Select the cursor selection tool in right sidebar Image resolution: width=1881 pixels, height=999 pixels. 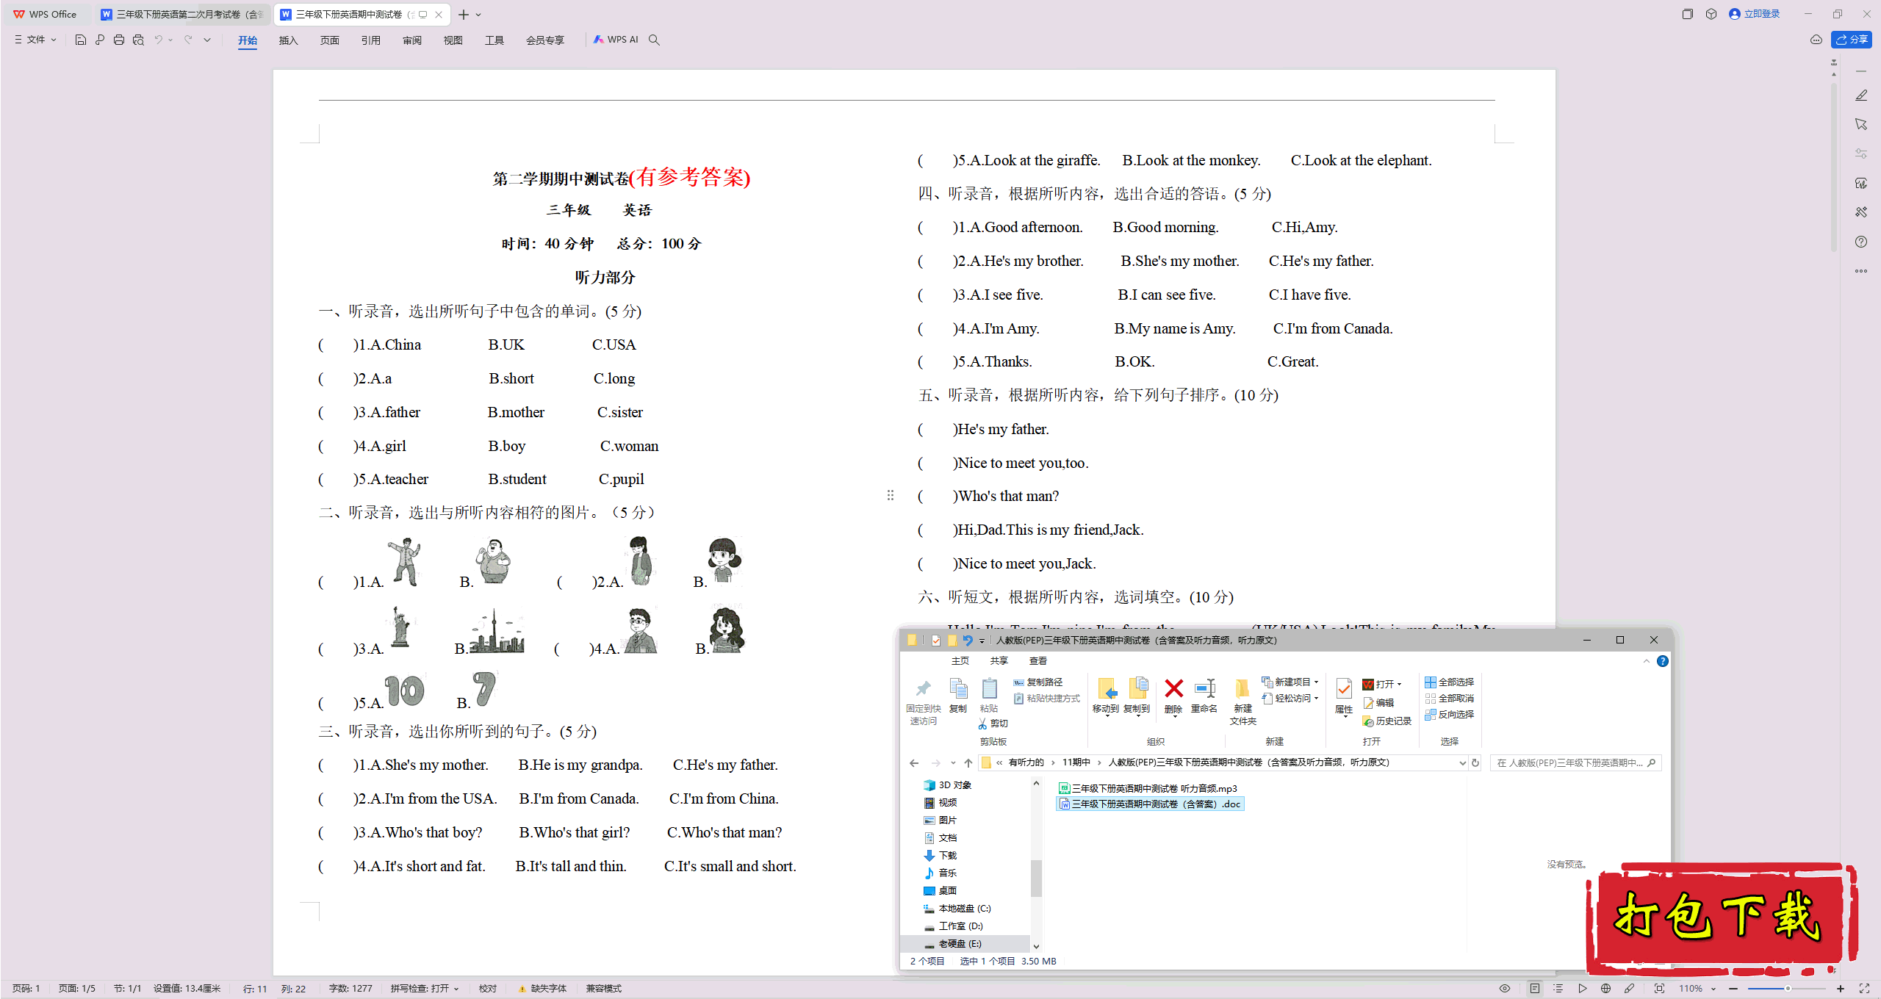pos(1860,125)
